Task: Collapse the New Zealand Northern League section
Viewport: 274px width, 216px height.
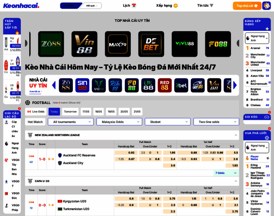Action: (x=236, y=135)
